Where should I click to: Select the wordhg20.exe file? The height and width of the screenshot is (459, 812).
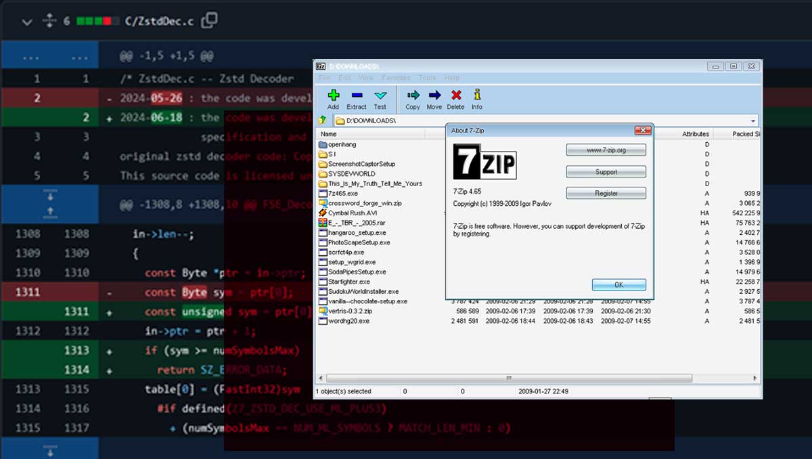coord(348,321)
